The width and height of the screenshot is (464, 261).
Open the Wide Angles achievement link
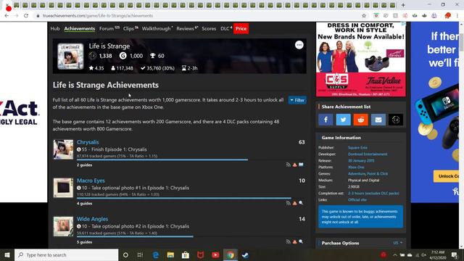click(92, 219)
